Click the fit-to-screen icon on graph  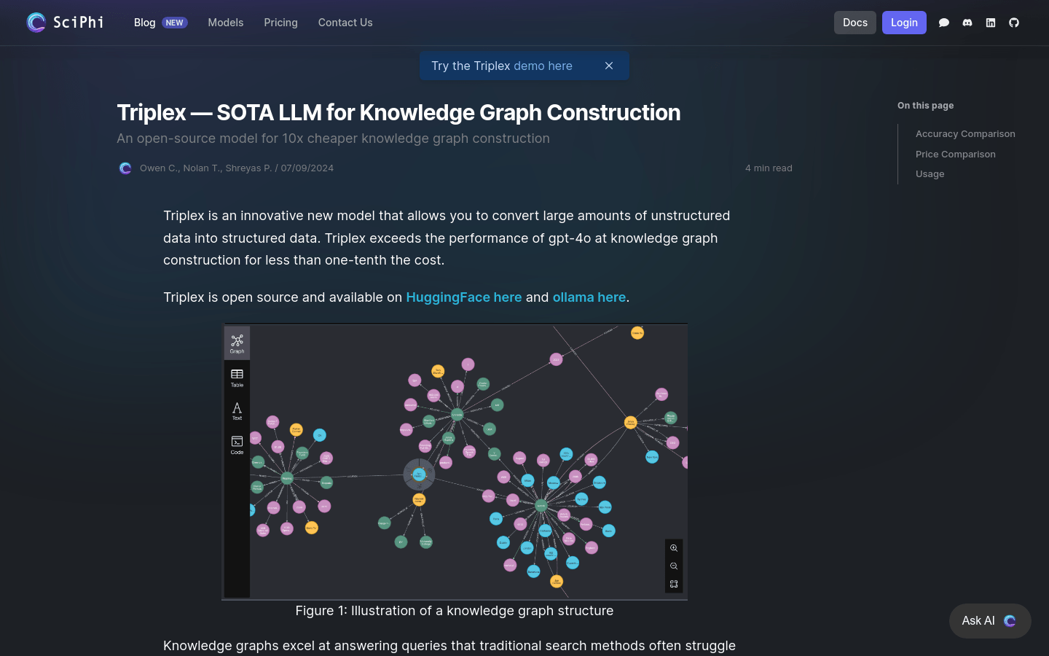(x=674, y=584)
